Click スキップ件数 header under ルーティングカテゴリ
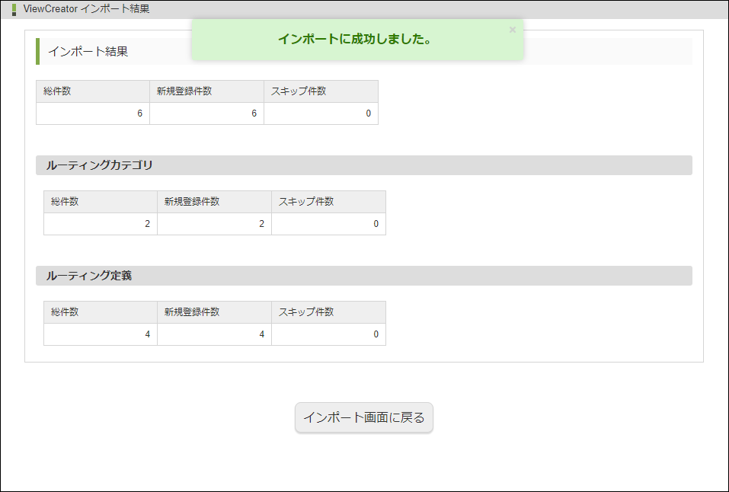This screenshot has width=729, height=492. pos(329,202)
